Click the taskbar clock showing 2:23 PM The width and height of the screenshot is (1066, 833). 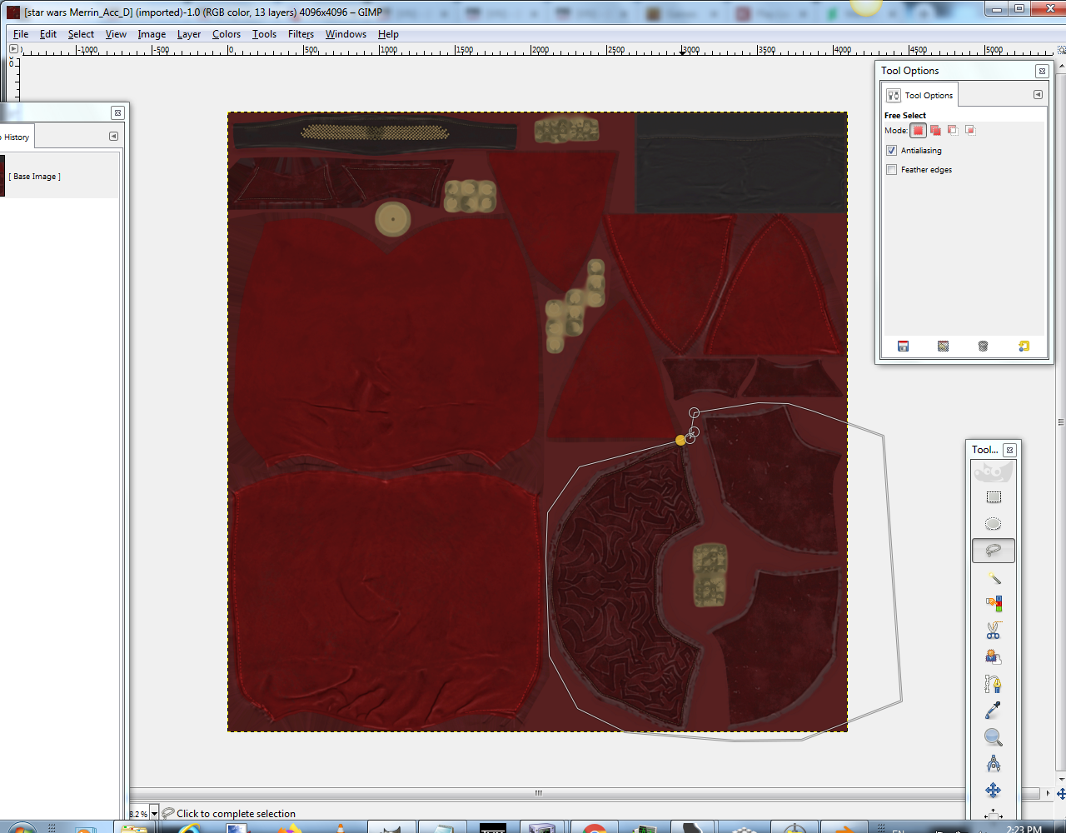(x=1024, y=829)
